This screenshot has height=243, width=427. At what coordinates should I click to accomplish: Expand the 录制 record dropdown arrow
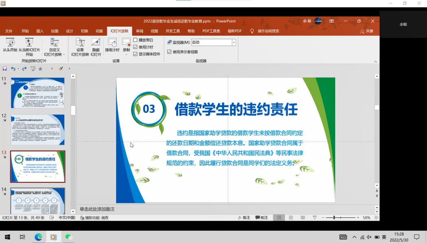tap(126, 54)
